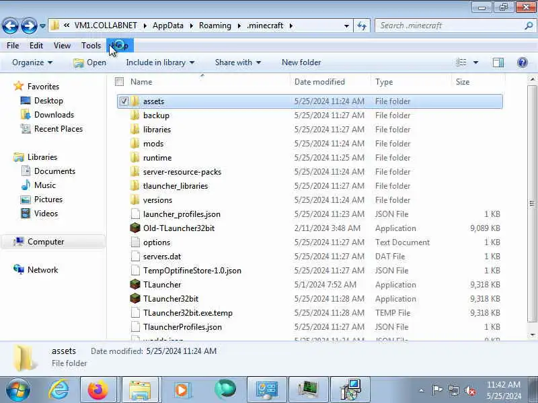This screenshot has height=403, width=538.
Task: Open Help via the question mark icon
Action: click(523, 62)
